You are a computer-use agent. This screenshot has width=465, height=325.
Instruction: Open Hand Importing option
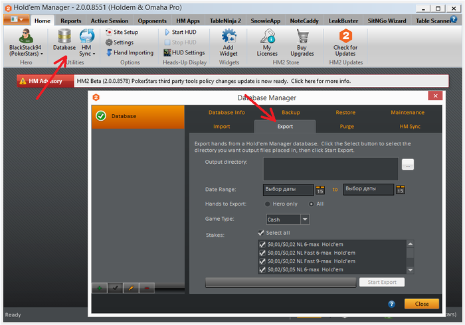click(130, 52)
